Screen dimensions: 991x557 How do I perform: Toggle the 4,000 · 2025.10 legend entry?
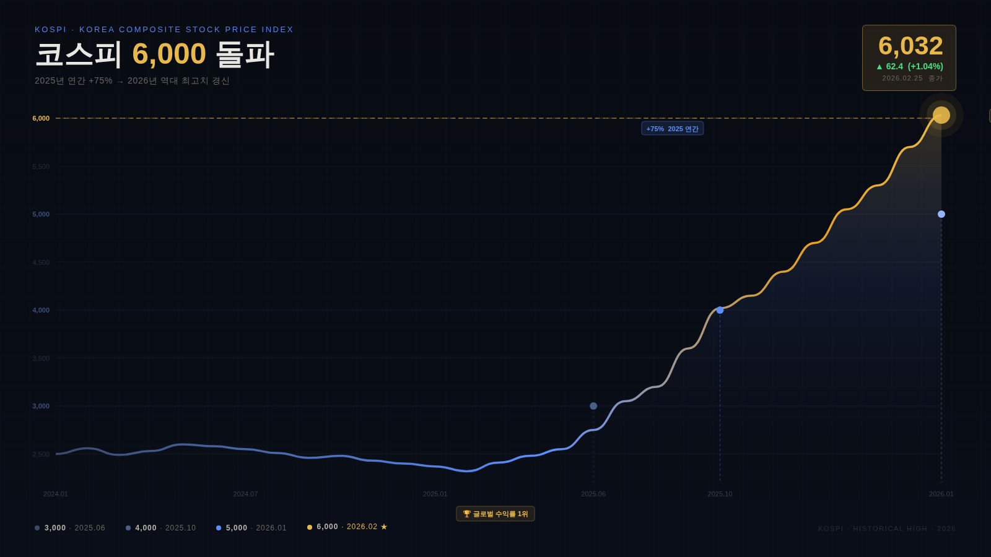(x=161, y=528)
